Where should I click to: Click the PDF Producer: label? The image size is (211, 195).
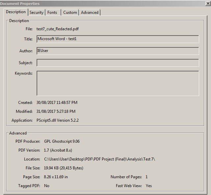(x=28, y=141)
